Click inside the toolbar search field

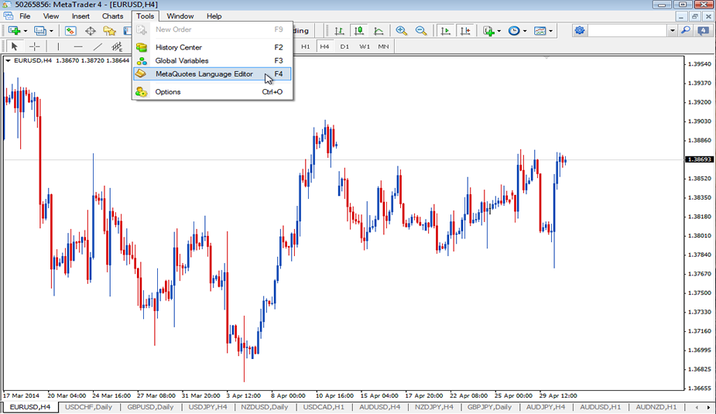(628, 31)
